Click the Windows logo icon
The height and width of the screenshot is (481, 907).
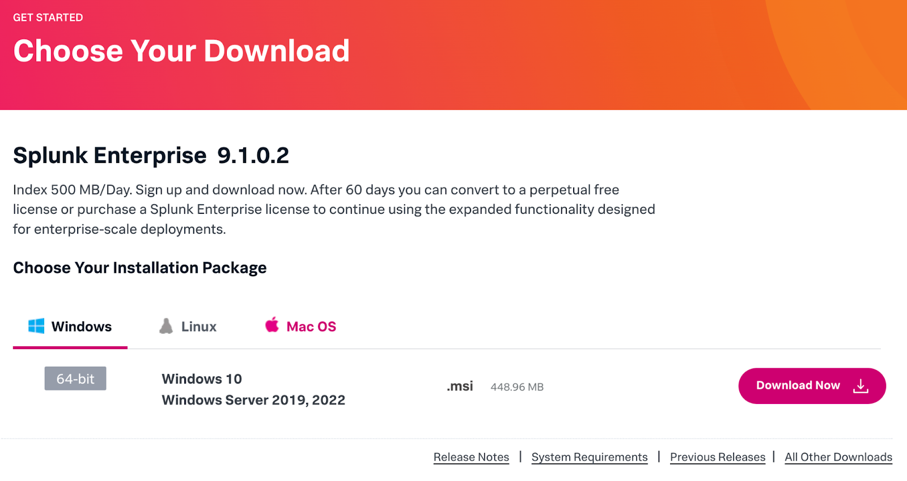coord(36,326)
